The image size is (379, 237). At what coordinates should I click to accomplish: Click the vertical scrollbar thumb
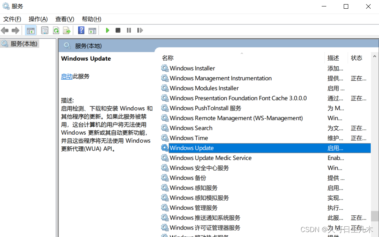pyautogui.click(x=375, y=216)
